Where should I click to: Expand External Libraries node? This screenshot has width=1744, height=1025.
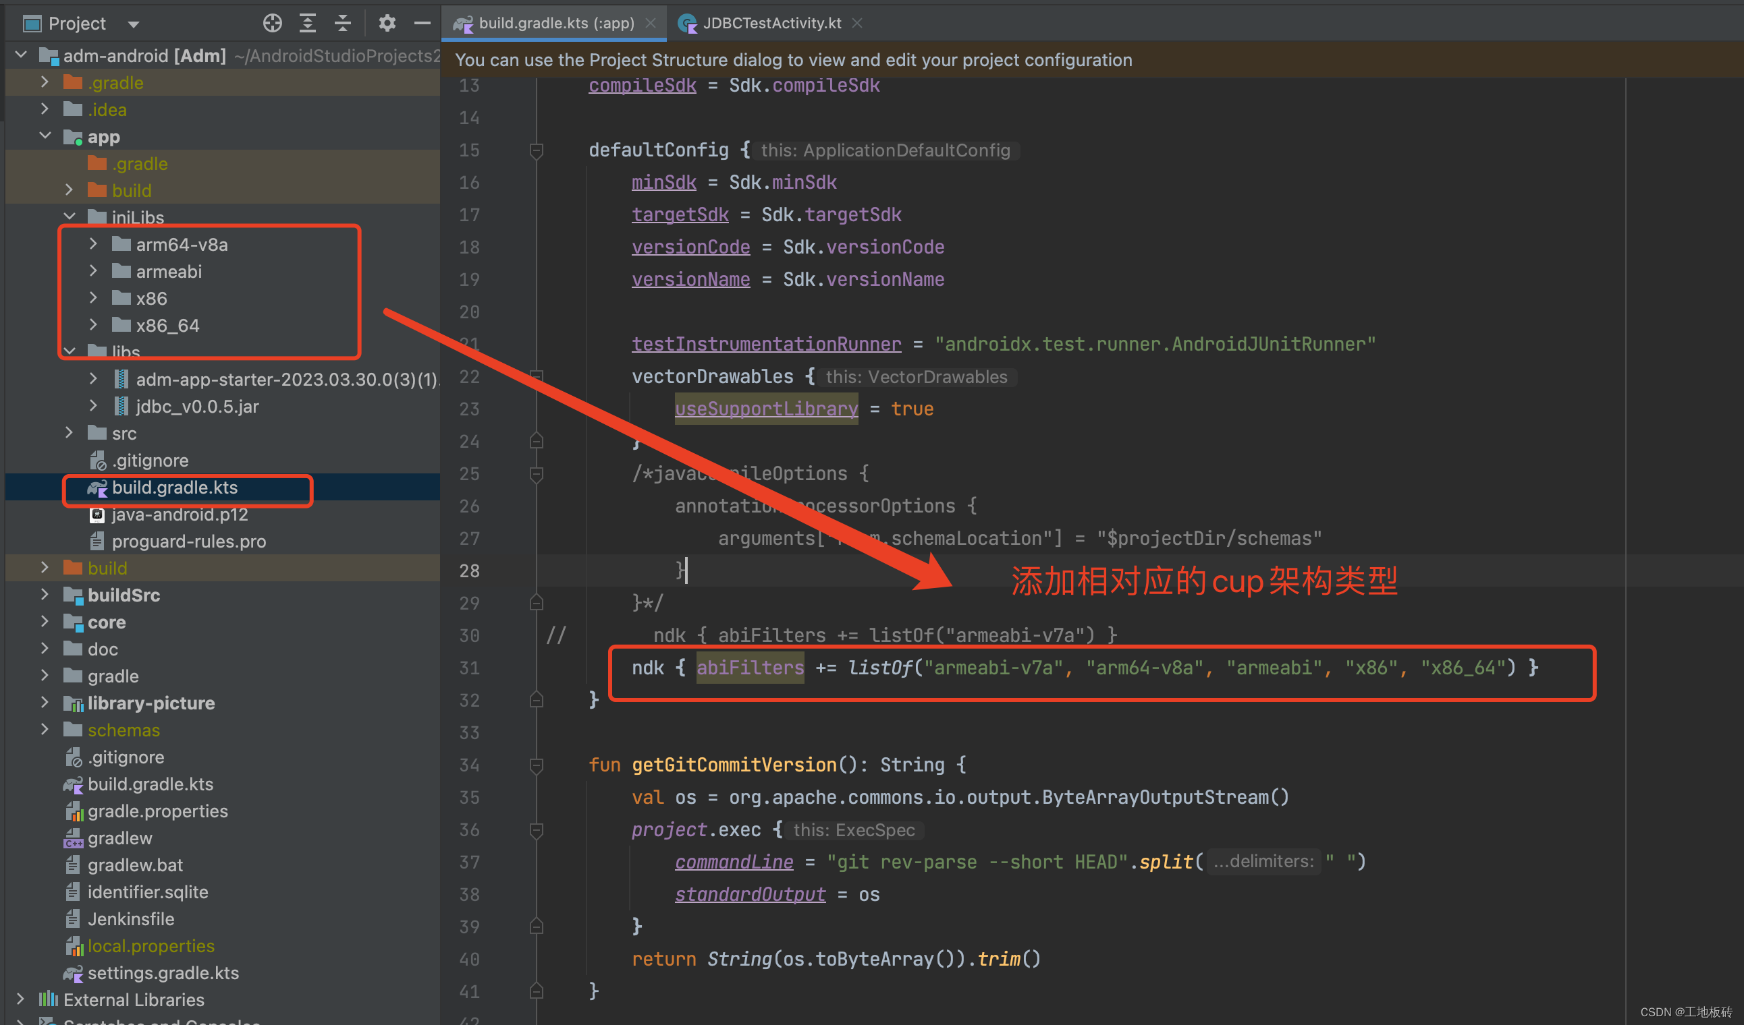(21, 999)
